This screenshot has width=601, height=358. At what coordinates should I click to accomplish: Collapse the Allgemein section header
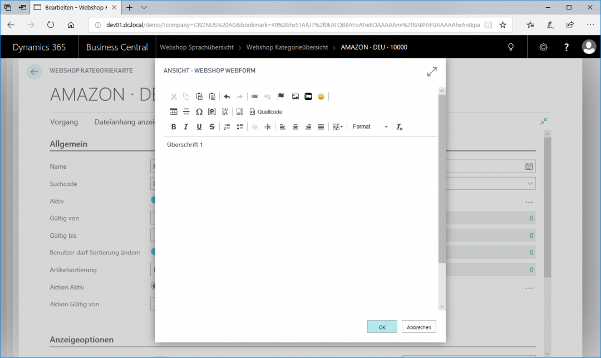(68, 144)
